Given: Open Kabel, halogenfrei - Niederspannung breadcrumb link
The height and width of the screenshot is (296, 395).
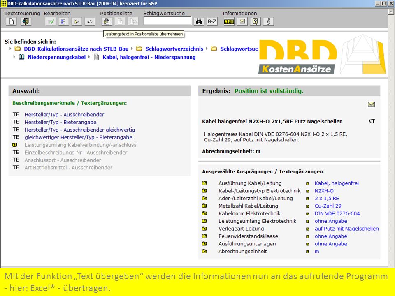Looking at the screenshot, I should [x=149, y=57].
